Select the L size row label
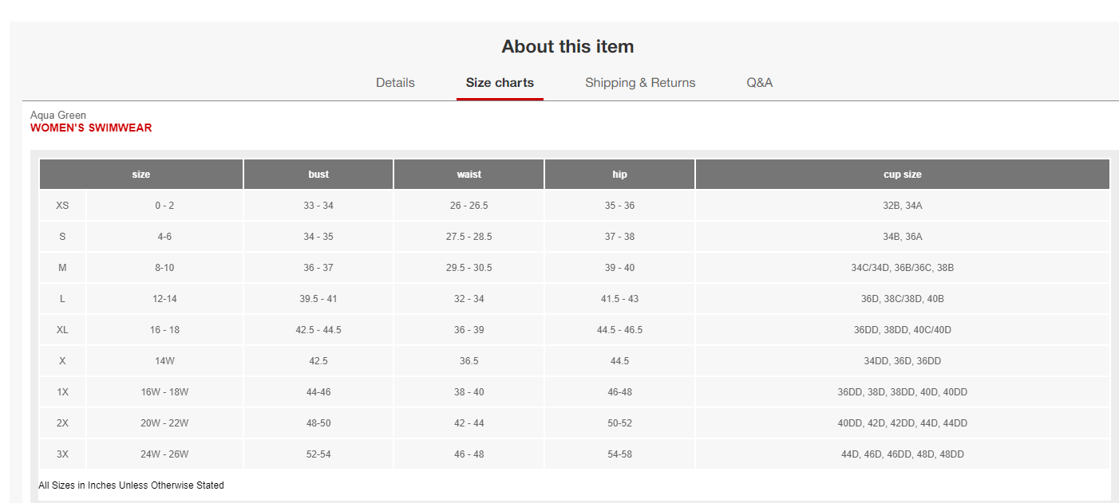The image size is (1119, 503). tap(62, 299)
